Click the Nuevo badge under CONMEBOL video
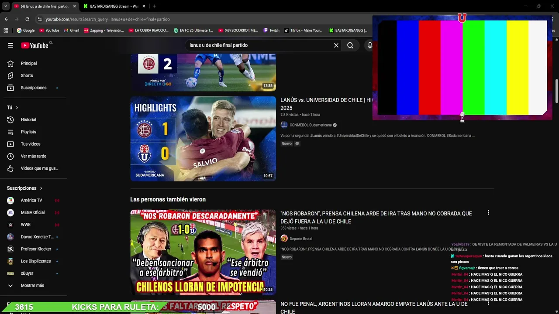 [286, 143]
